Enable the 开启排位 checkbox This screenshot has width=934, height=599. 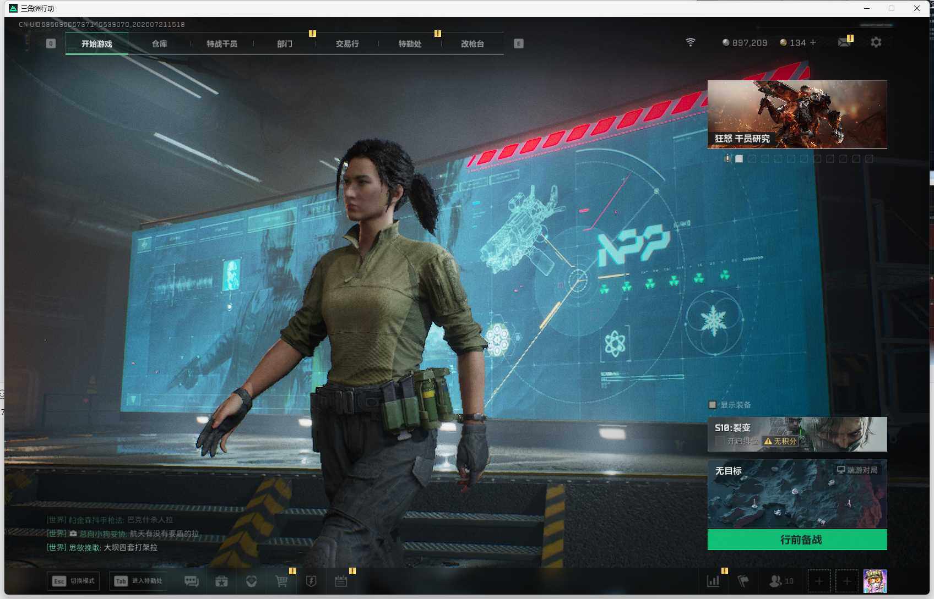point(719,441)
